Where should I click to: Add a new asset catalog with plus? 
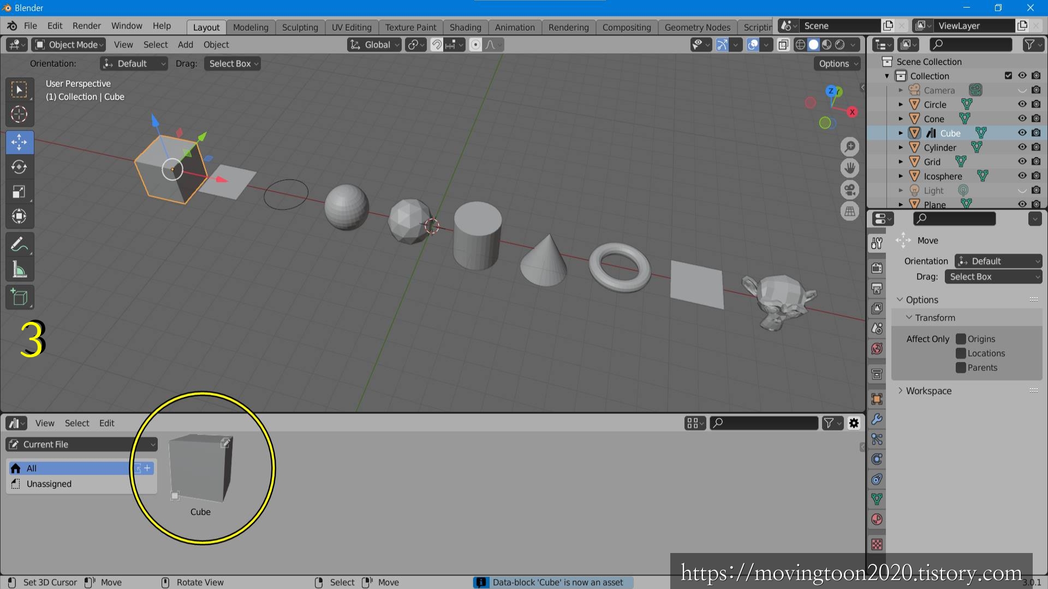(147, 468)
